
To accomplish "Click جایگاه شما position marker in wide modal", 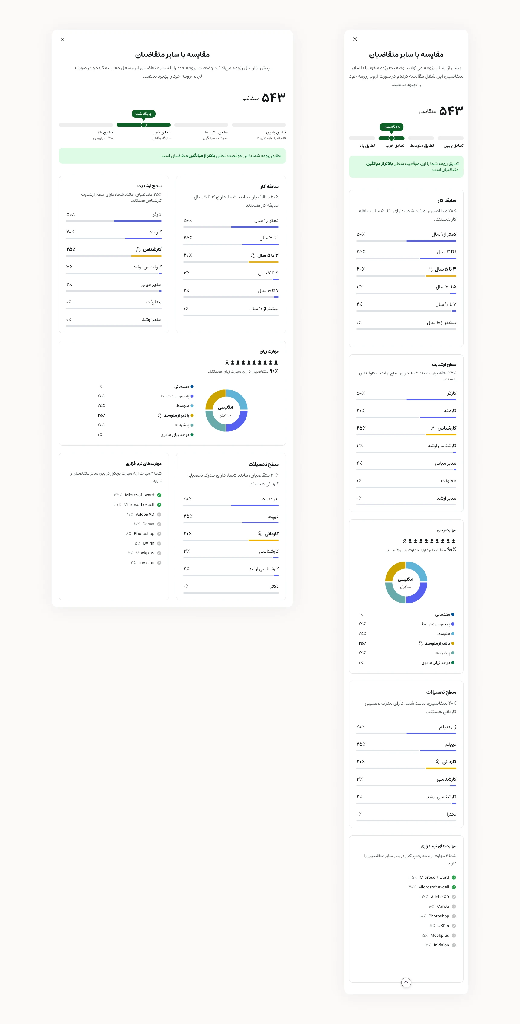I will tap(143, 125).
